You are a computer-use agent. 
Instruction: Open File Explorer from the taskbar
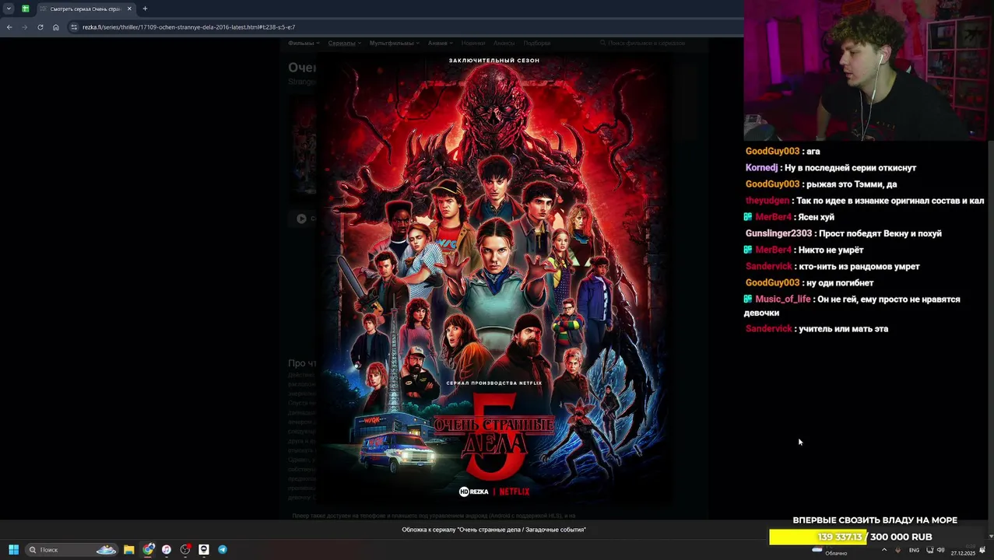coord(129,550)
